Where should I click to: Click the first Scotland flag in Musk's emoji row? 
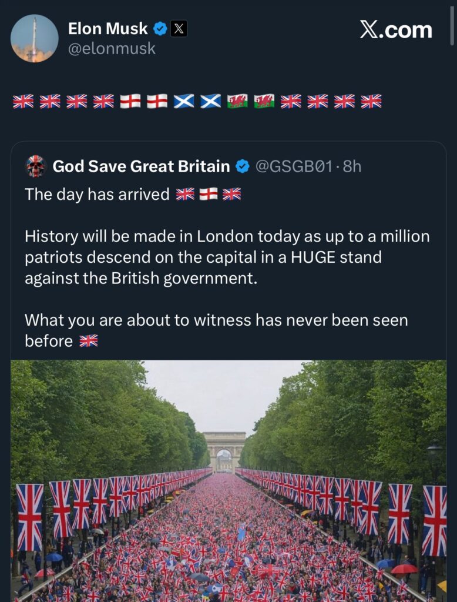184,101
